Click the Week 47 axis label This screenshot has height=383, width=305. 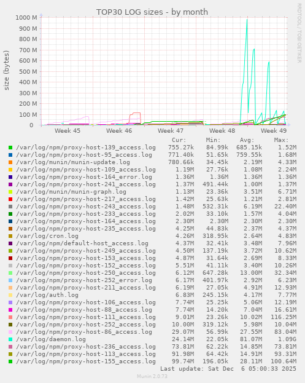click(171, 131)
